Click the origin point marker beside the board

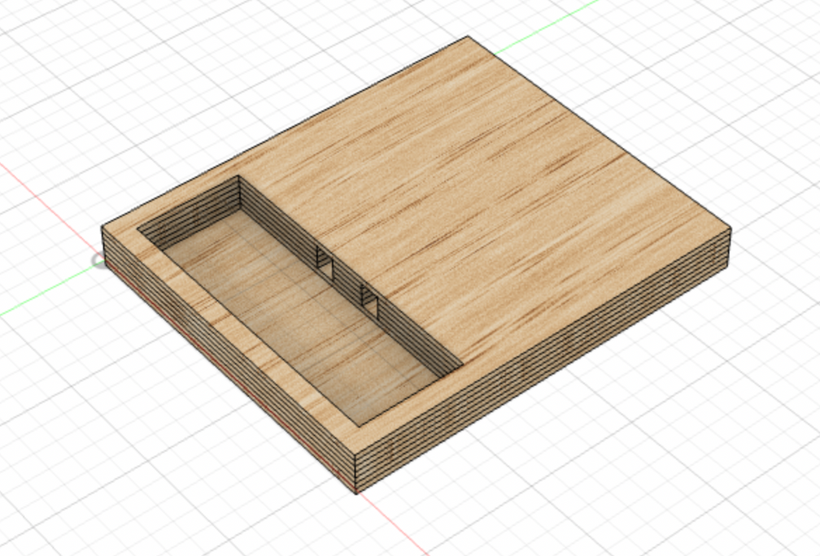(x=98, y=260)
